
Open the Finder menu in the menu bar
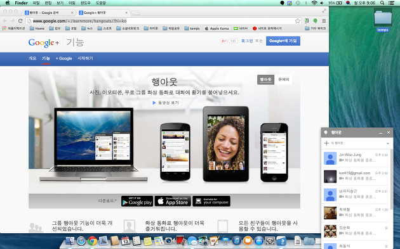click(x=21, y=3)
